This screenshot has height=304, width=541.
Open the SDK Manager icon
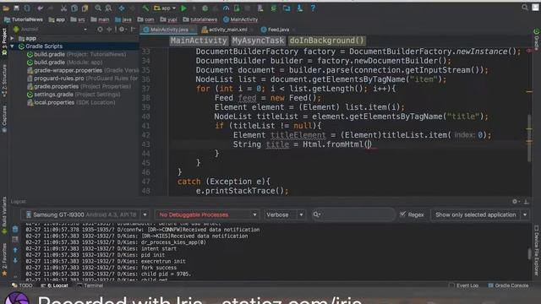click(300, 8)
